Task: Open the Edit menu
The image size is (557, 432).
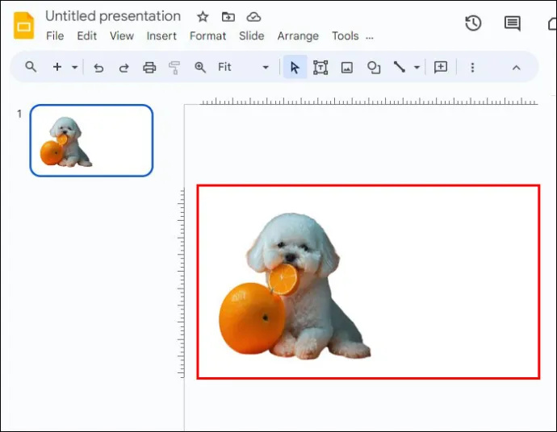Action: 86,35
